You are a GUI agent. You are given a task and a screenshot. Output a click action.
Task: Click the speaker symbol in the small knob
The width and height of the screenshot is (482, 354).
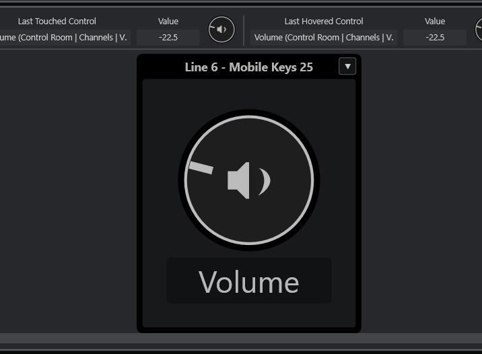[221, 30]
